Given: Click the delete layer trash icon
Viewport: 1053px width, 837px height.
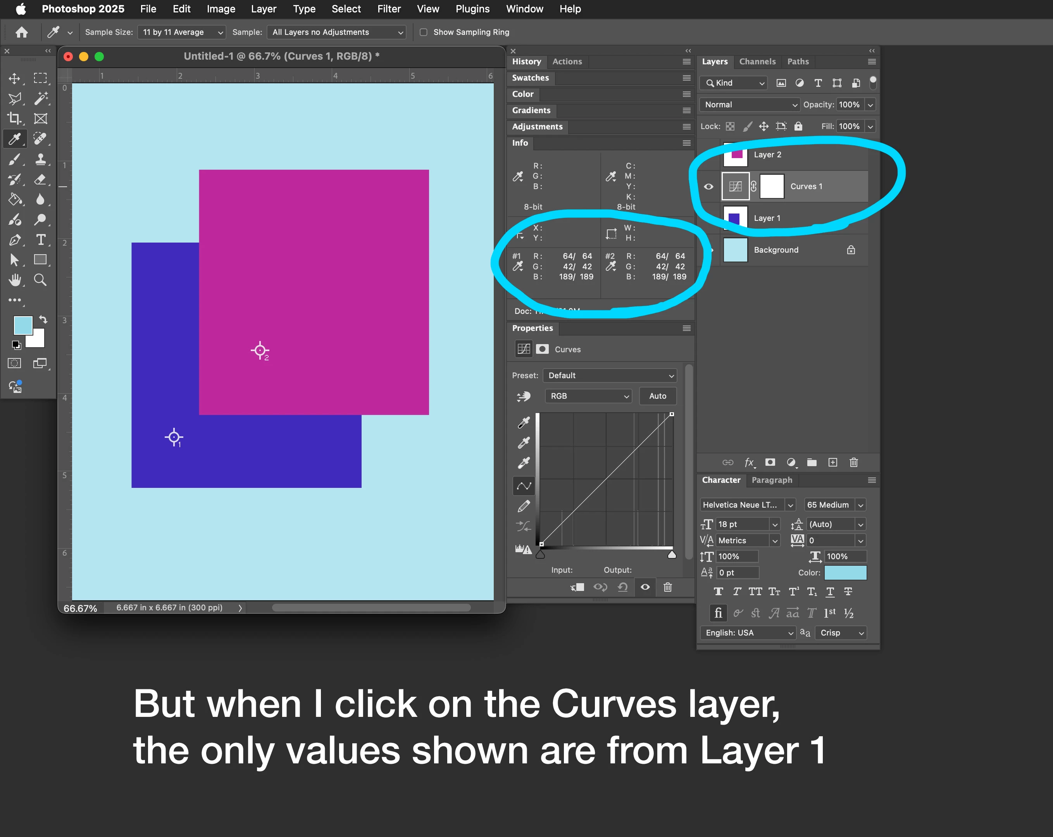Looking at the screenshot, I should [853, 462].
